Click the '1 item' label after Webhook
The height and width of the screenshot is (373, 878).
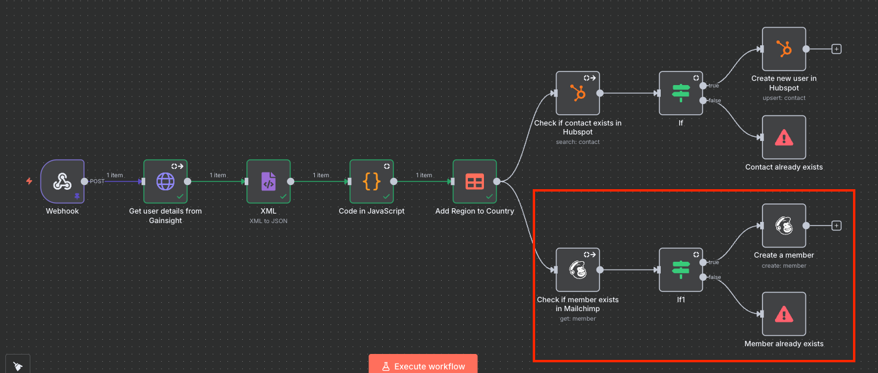coord(115,175)
